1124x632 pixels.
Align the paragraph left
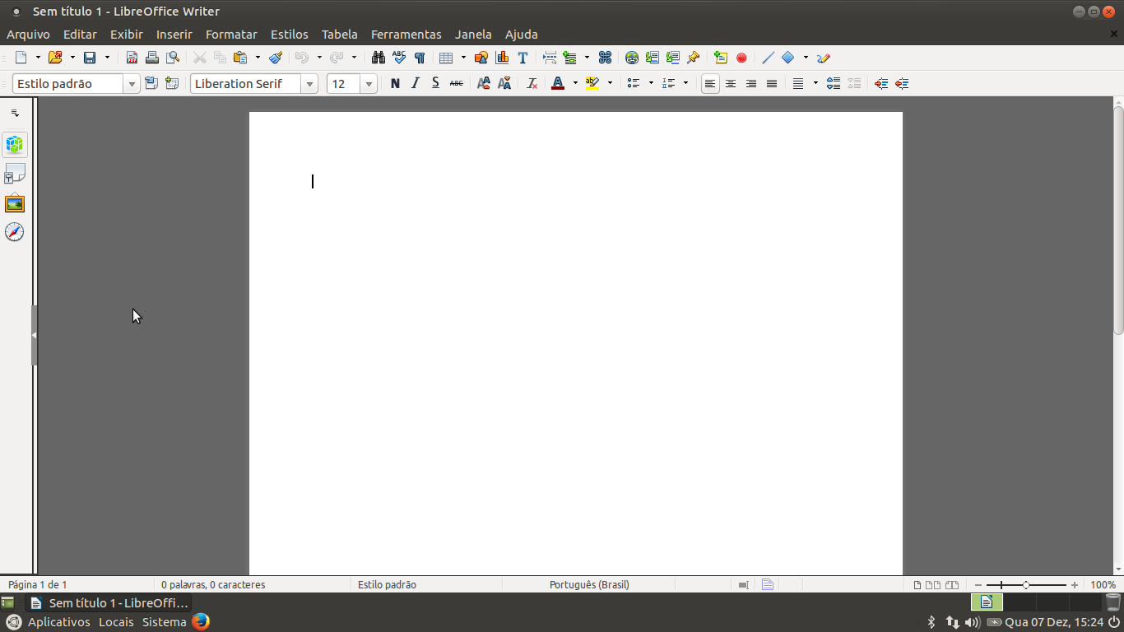pyautogui.click(x=710, y=83)
